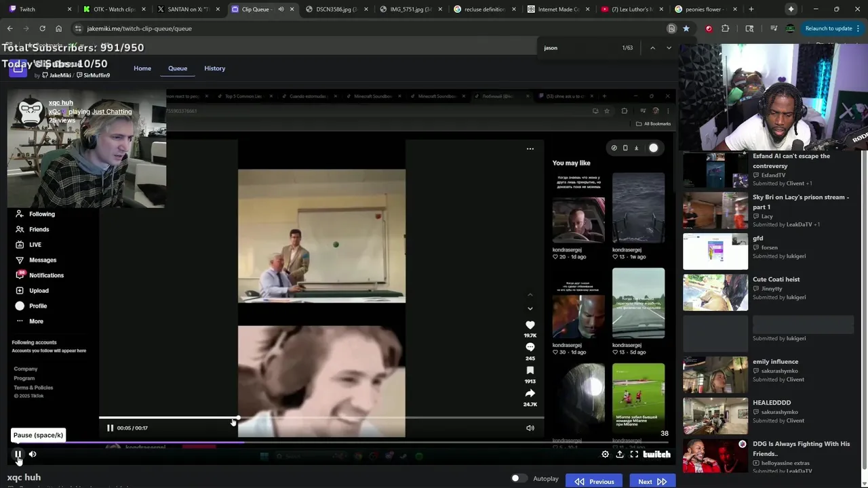Open the HEALEDDDD clip
Screen dimensions: 868x488
[x=768, y=415]
